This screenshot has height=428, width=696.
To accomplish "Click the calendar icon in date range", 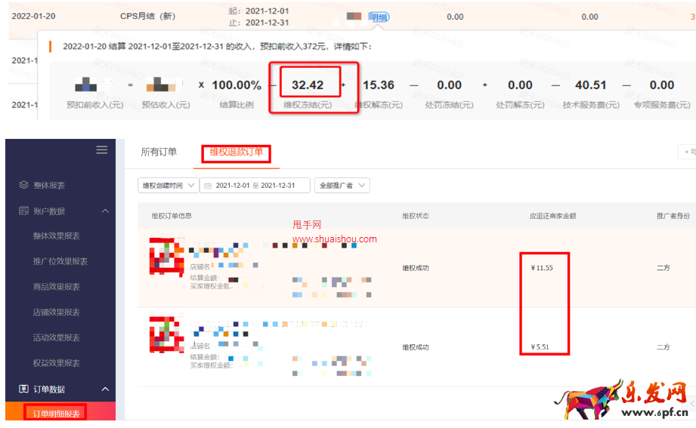I will (x=208, y=186).
